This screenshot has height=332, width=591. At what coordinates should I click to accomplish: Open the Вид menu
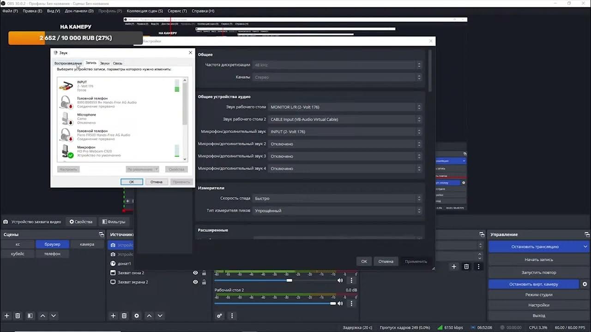tap(54, 11)
